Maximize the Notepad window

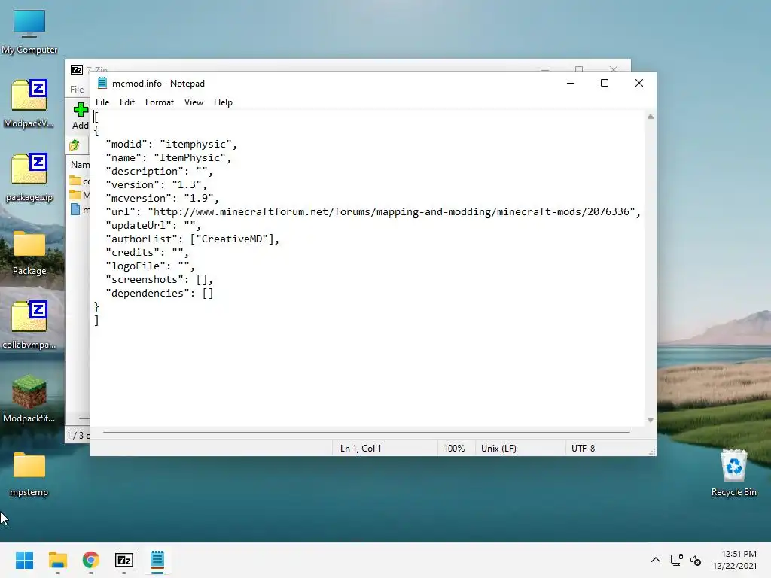click(605, 83)
